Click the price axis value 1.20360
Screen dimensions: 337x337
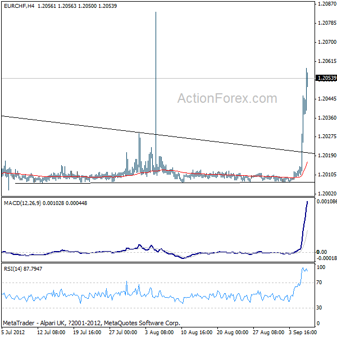click(x=327, y=117)
